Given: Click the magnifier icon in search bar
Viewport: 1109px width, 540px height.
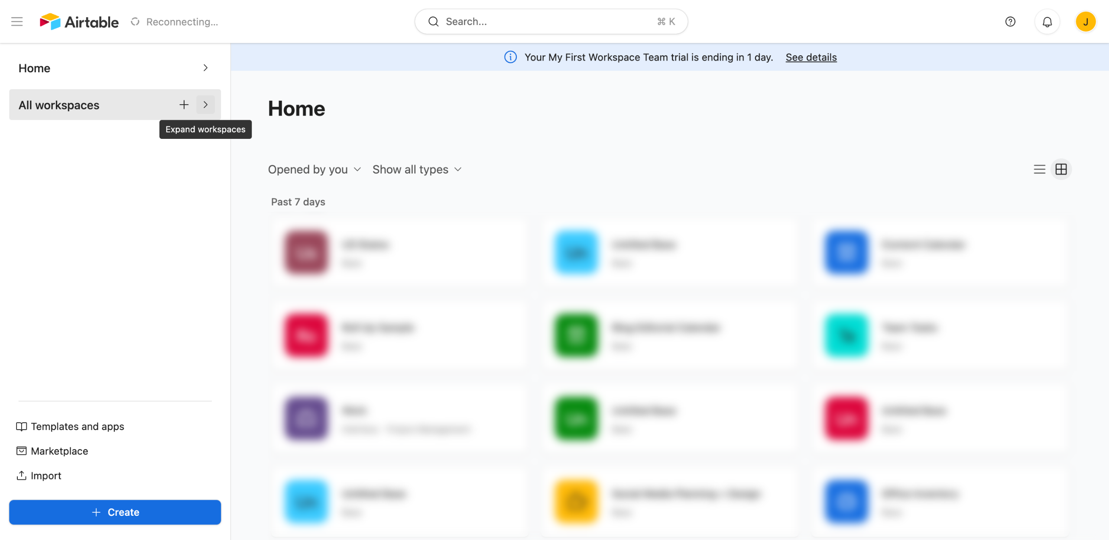Looking at the screenshot, I should (x=433, y=22).
